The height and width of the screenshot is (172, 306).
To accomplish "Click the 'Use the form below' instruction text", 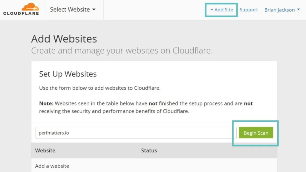I will tap(100, 88).
